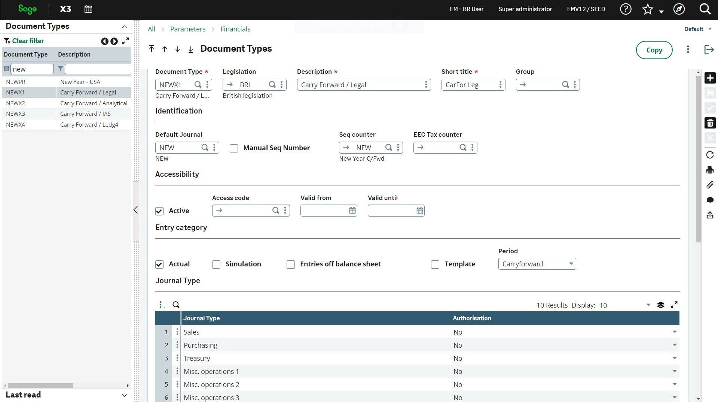The height and width of the screenshot is (402, 718).
Task: Enable the Template checkbox
Action: click(x=435, y=265)
